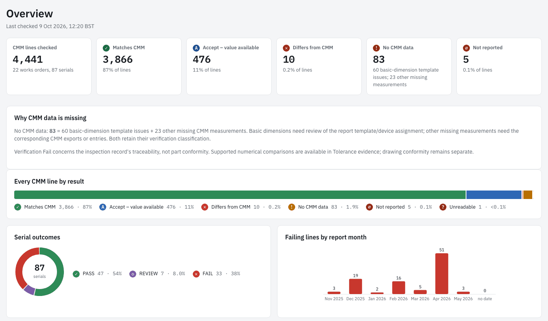Click the Differs from CMM legend X icon
Viewport: 548px width, 321px height.
tap(205, 207)
